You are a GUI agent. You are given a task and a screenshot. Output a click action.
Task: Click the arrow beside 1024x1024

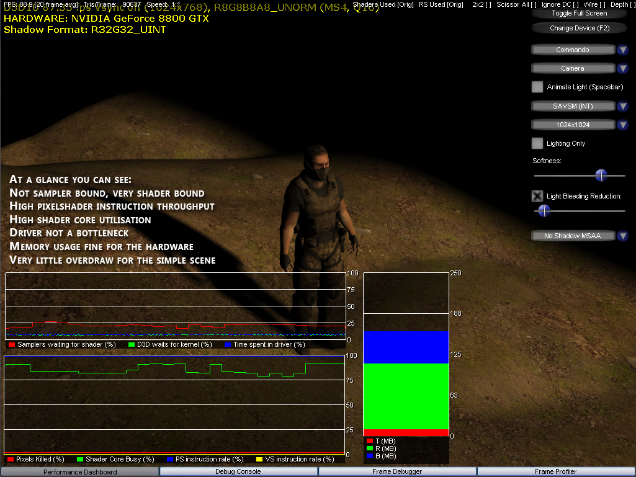click(x=622, y=125)
